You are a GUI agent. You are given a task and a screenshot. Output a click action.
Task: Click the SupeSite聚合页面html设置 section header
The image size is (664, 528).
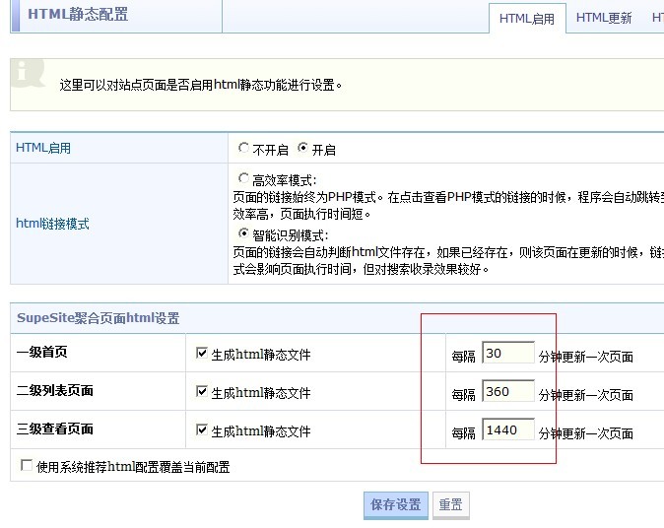point(99,318)
